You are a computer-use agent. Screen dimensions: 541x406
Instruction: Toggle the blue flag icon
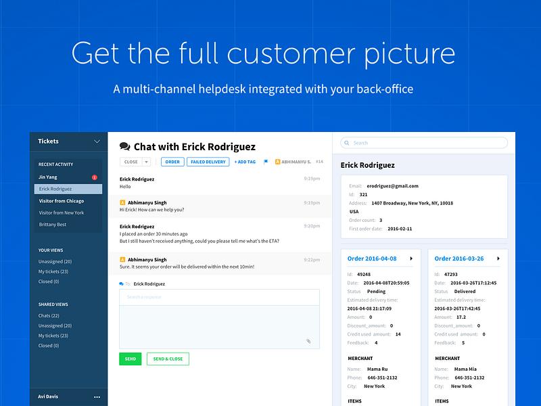point(266,162)
